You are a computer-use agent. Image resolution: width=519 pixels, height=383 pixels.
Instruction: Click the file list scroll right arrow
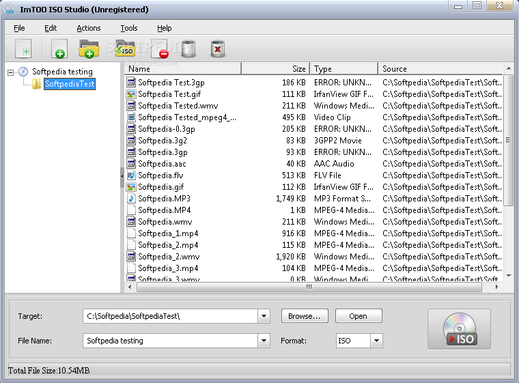pyautogui.click(x=497, y=287)
